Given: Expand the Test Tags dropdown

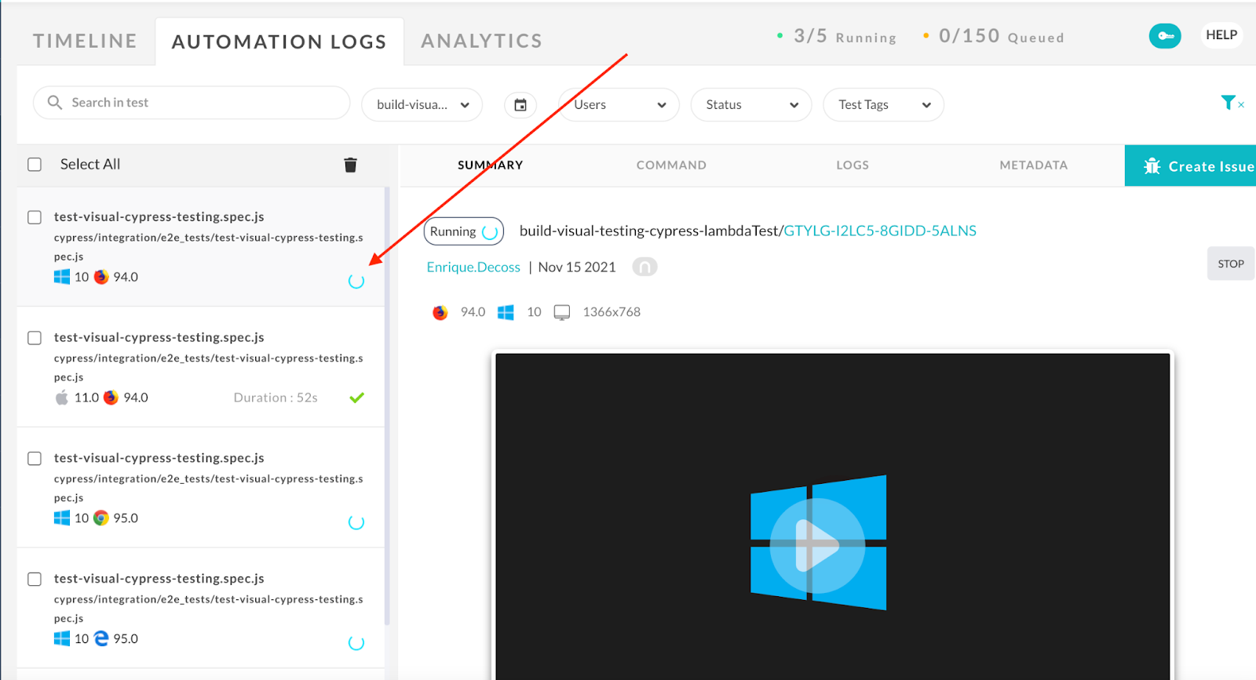Looking at the screenshot, I should 882,105.
